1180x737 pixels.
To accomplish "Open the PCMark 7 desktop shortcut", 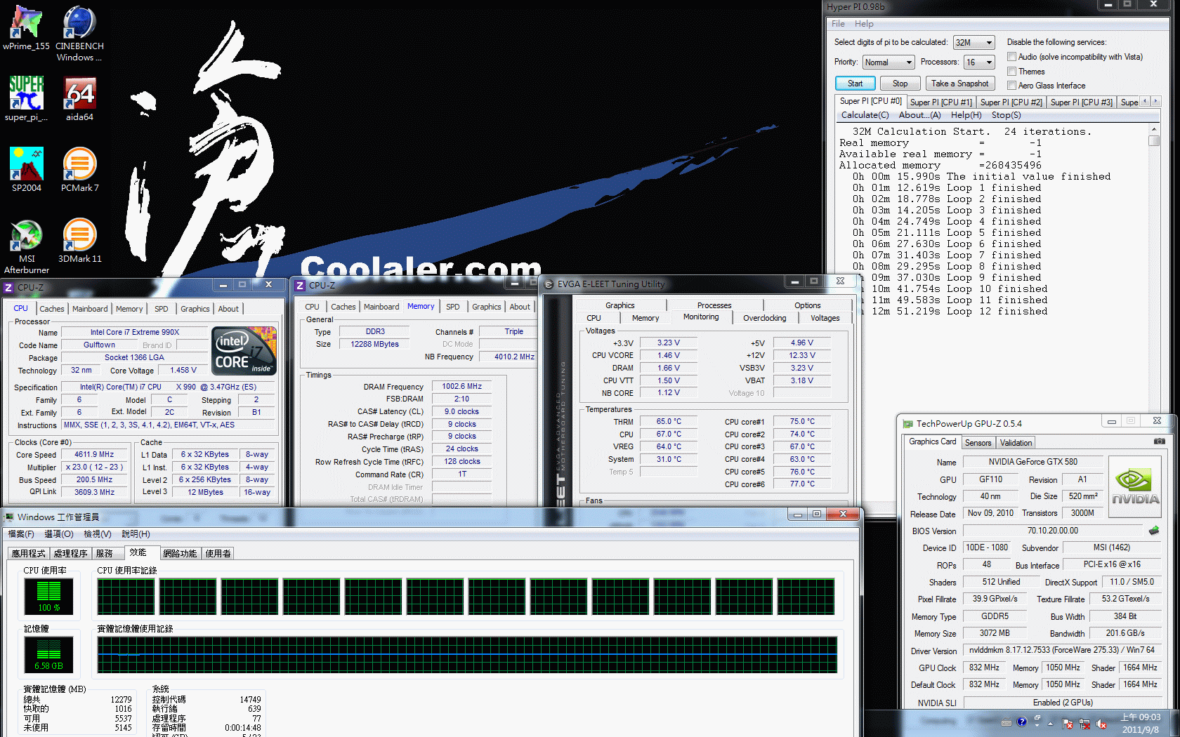I will pos(79,170).
